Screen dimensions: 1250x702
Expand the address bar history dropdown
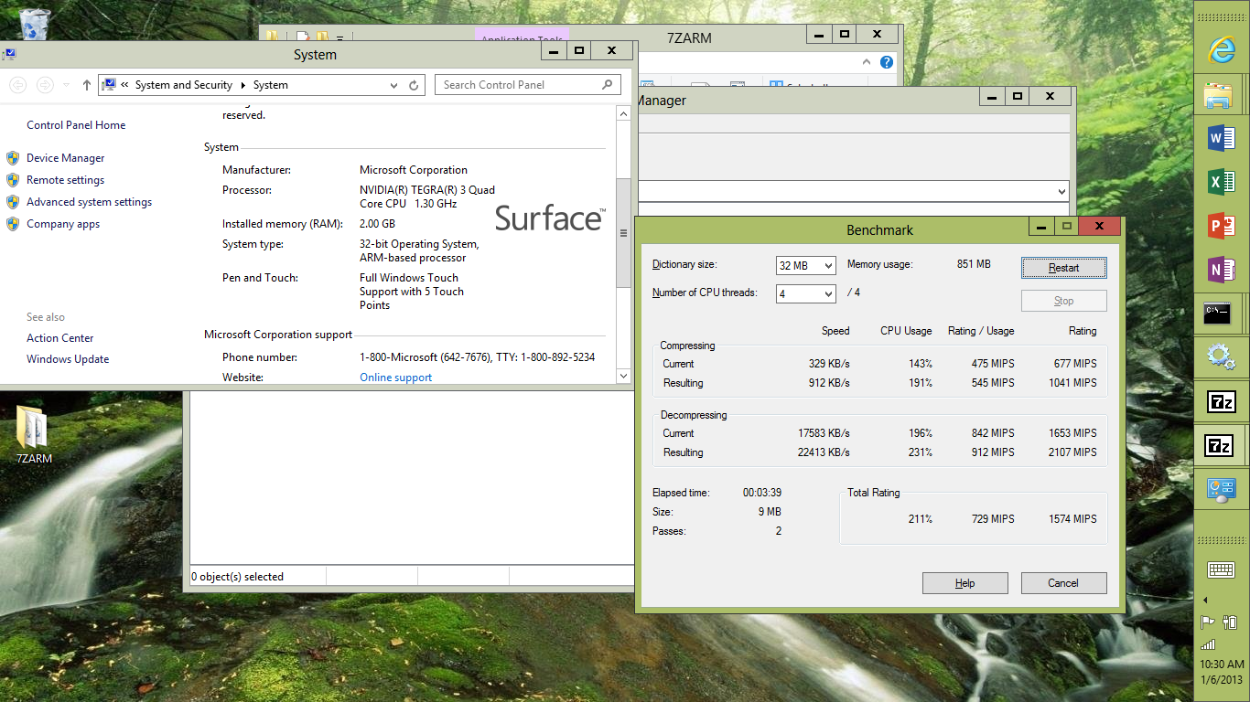click(x=393, y=85)
